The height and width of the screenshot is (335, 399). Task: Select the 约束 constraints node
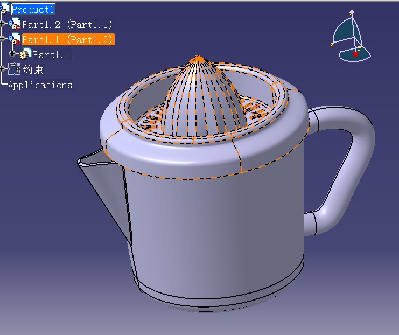33,69
